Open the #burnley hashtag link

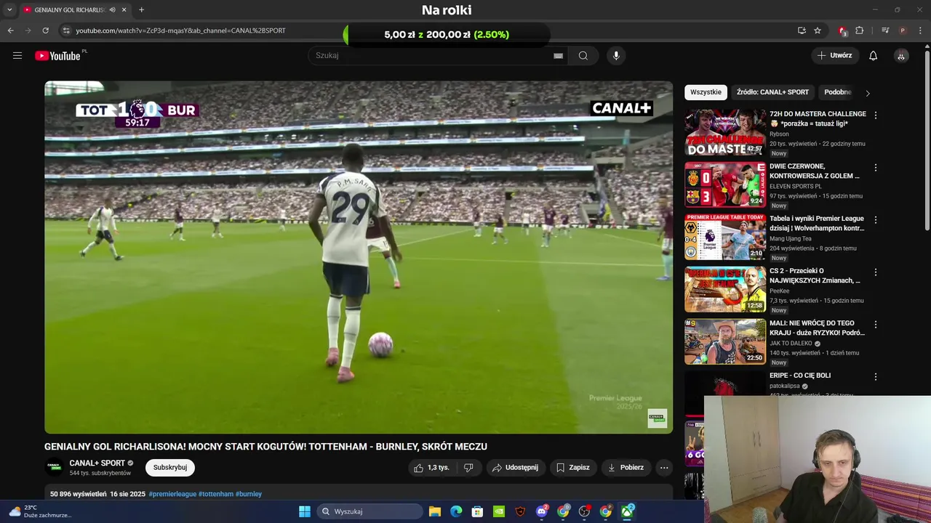tap(249, 494)
